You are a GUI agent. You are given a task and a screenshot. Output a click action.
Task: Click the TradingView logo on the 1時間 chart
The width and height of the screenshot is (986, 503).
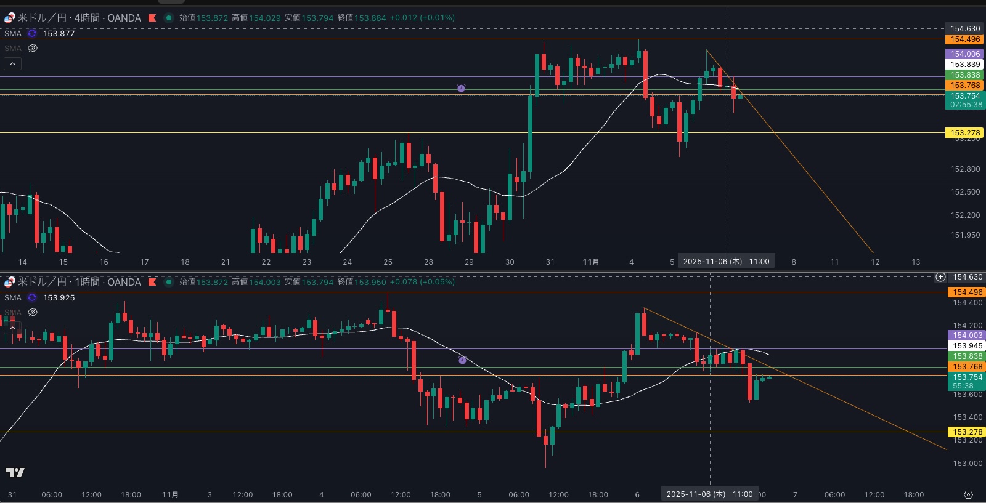(15, 472)
